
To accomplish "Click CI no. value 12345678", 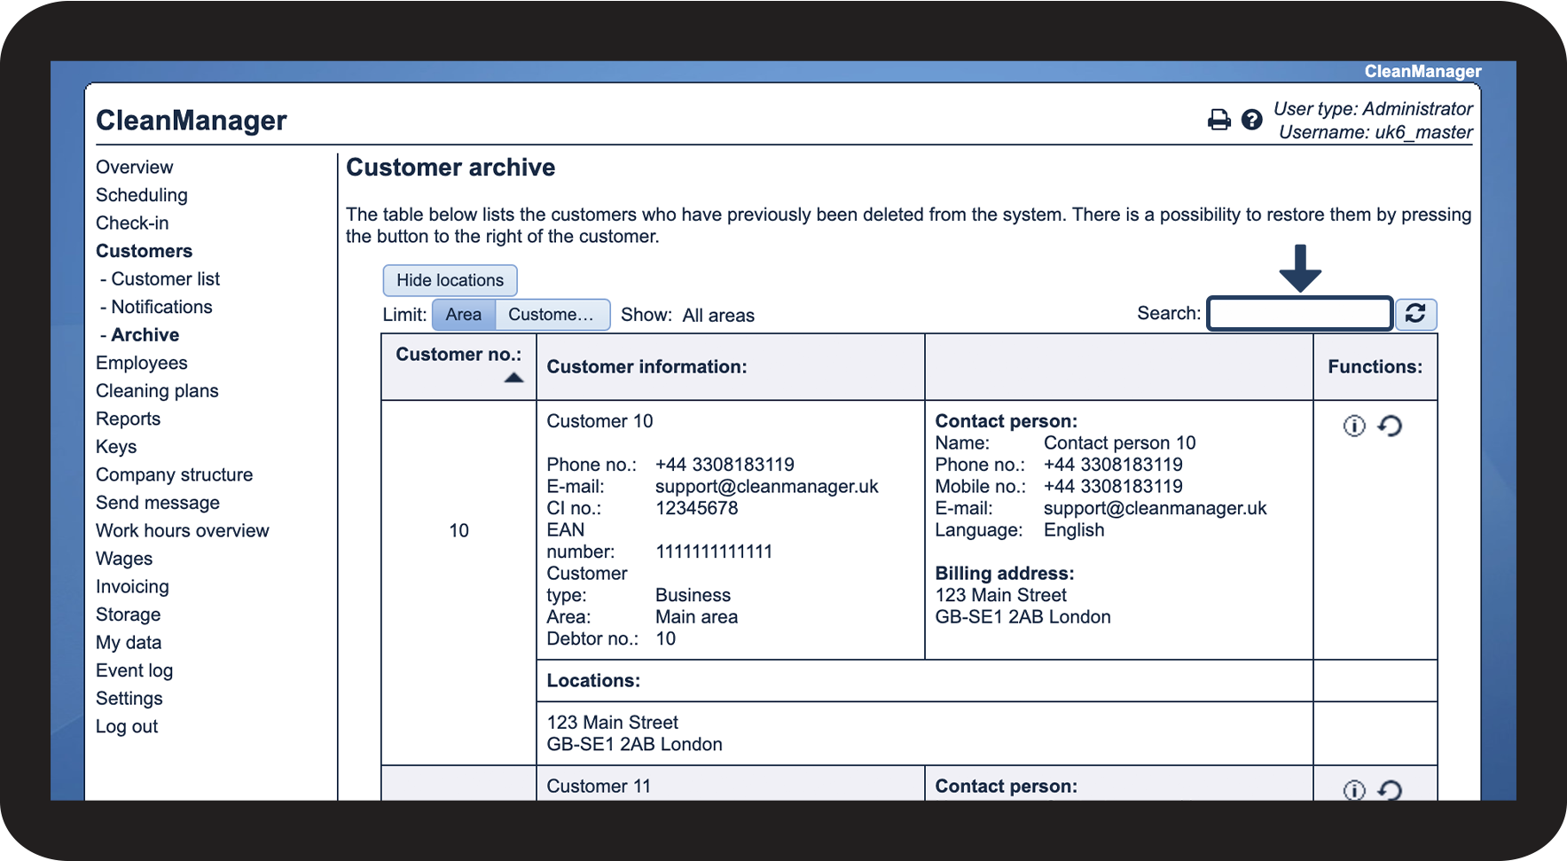I will [x=697, y=508].
